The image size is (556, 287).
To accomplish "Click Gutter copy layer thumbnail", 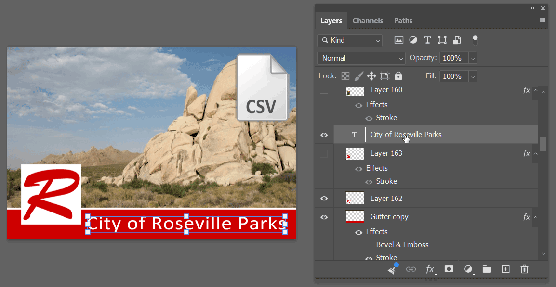I will pyautogui.click(x=355, y=217).
